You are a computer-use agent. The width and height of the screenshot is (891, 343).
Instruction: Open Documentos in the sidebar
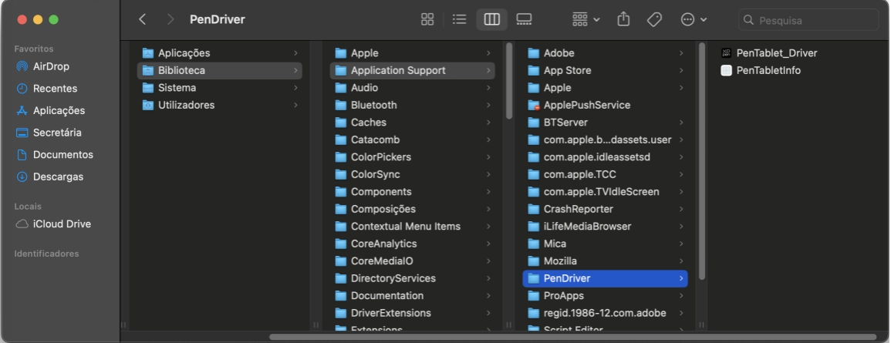(x=62, y=154)
